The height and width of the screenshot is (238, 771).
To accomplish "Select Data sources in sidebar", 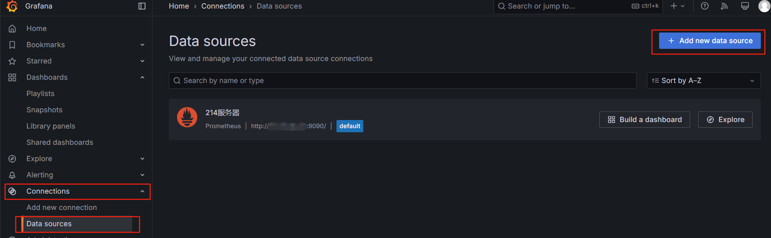I will (49, 224).
